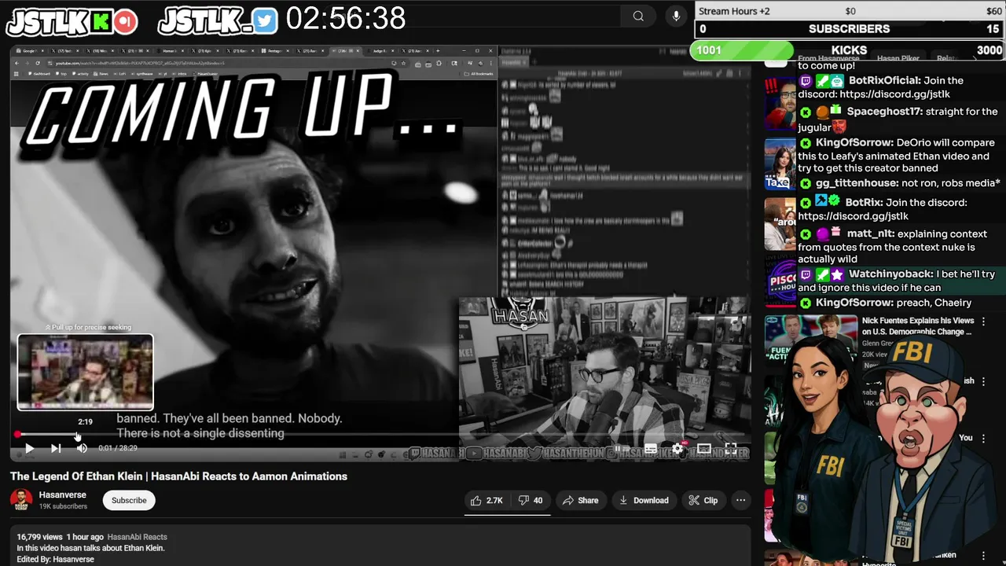This screenshot has width=1006, height=566.
Task: Create a Clip with scissors button
Action: tap(703, 500)
